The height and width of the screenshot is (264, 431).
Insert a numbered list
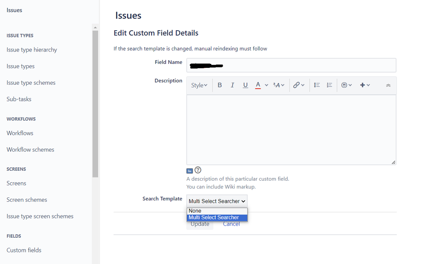tap(329, 85)
